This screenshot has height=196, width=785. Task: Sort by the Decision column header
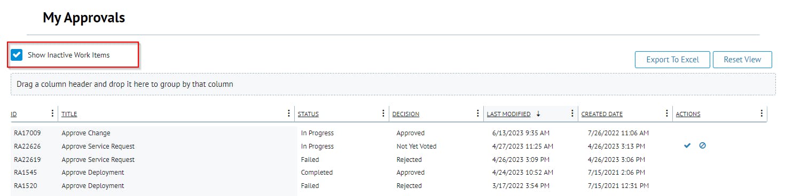tap(406, 114)
